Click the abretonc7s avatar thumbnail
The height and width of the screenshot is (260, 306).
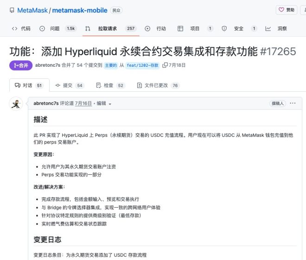click(x=16, y=103)
